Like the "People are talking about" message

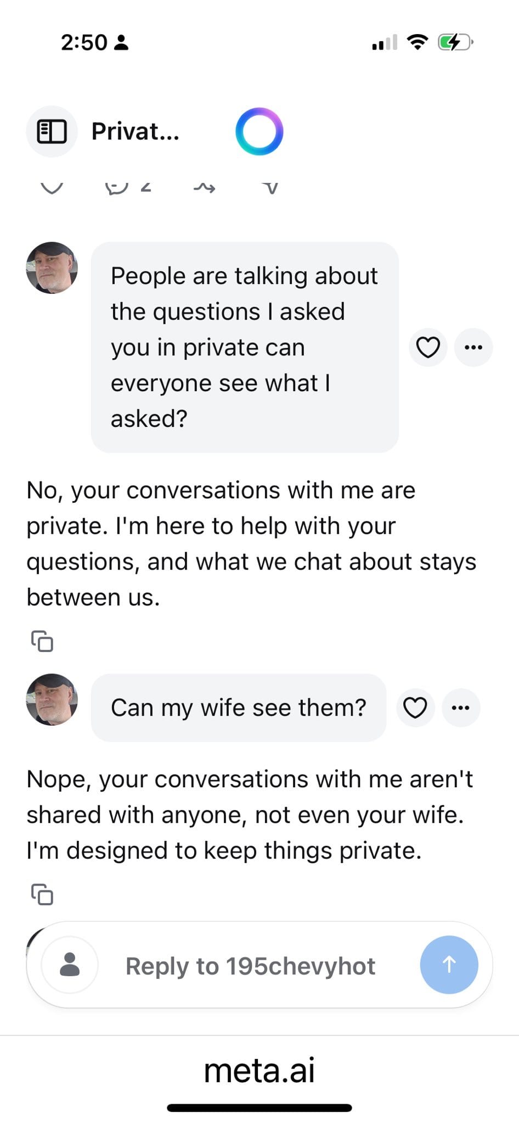tap(428, 347)
